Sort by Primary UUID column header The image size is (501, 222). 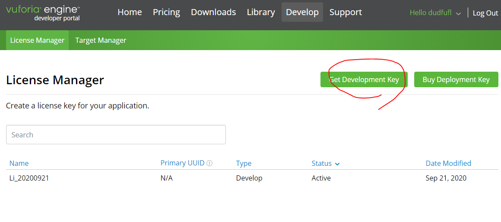[x=182, y=163]
